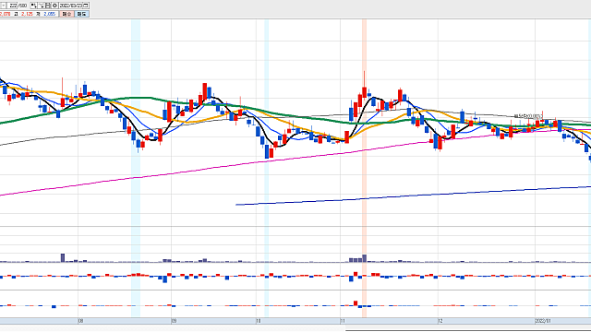This screenshot has height=332, width=591.
Task: Open chart settings gear icon
Action: pos(54,6)
